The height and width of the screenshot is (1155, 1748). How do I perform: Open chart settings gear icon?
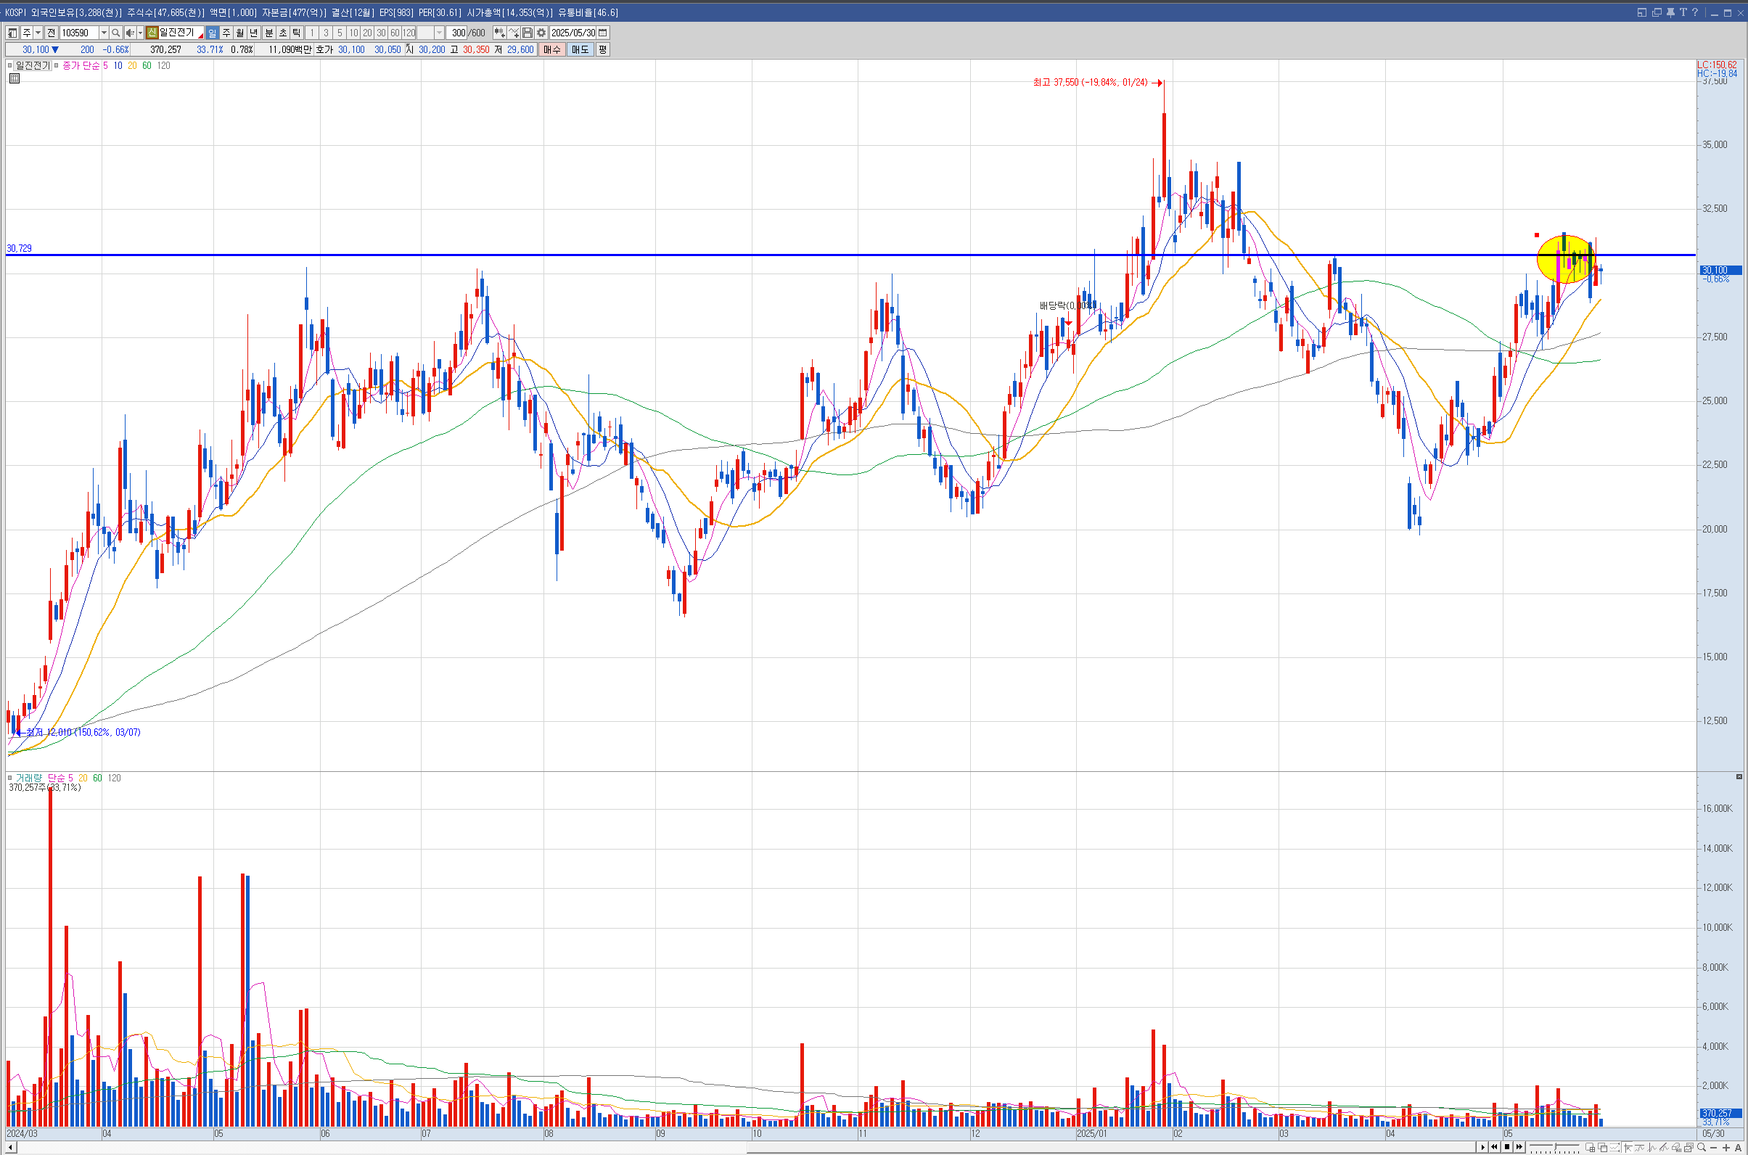click(x=541, y=33)
